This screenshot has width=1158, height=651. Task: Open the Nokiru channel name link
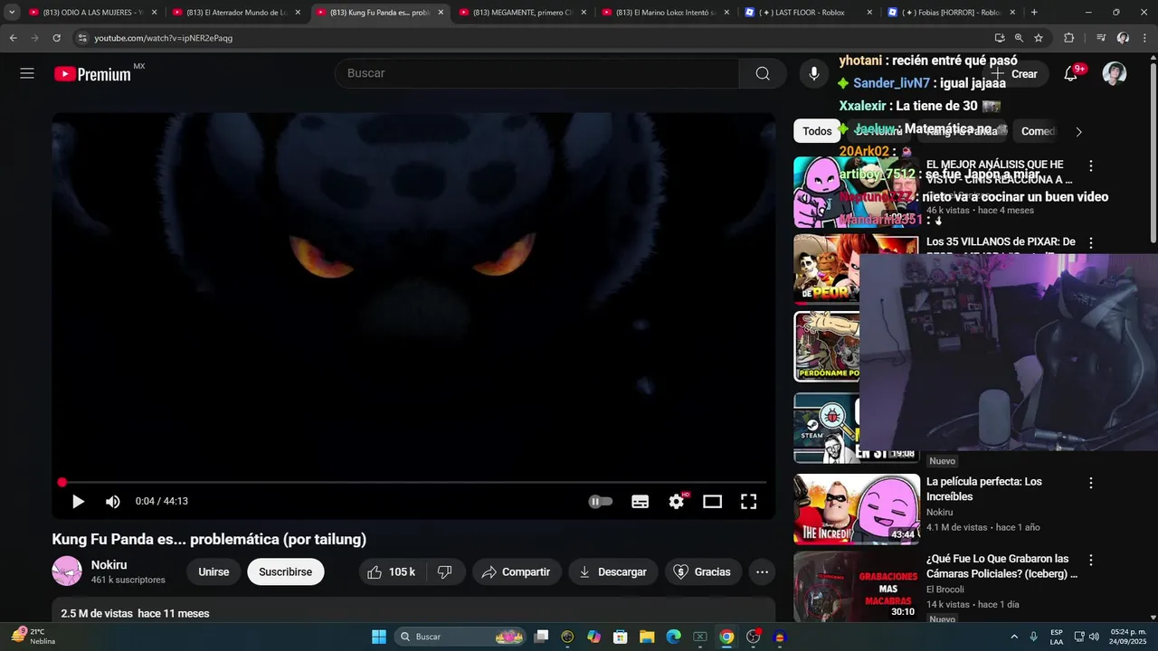point(109,565)
